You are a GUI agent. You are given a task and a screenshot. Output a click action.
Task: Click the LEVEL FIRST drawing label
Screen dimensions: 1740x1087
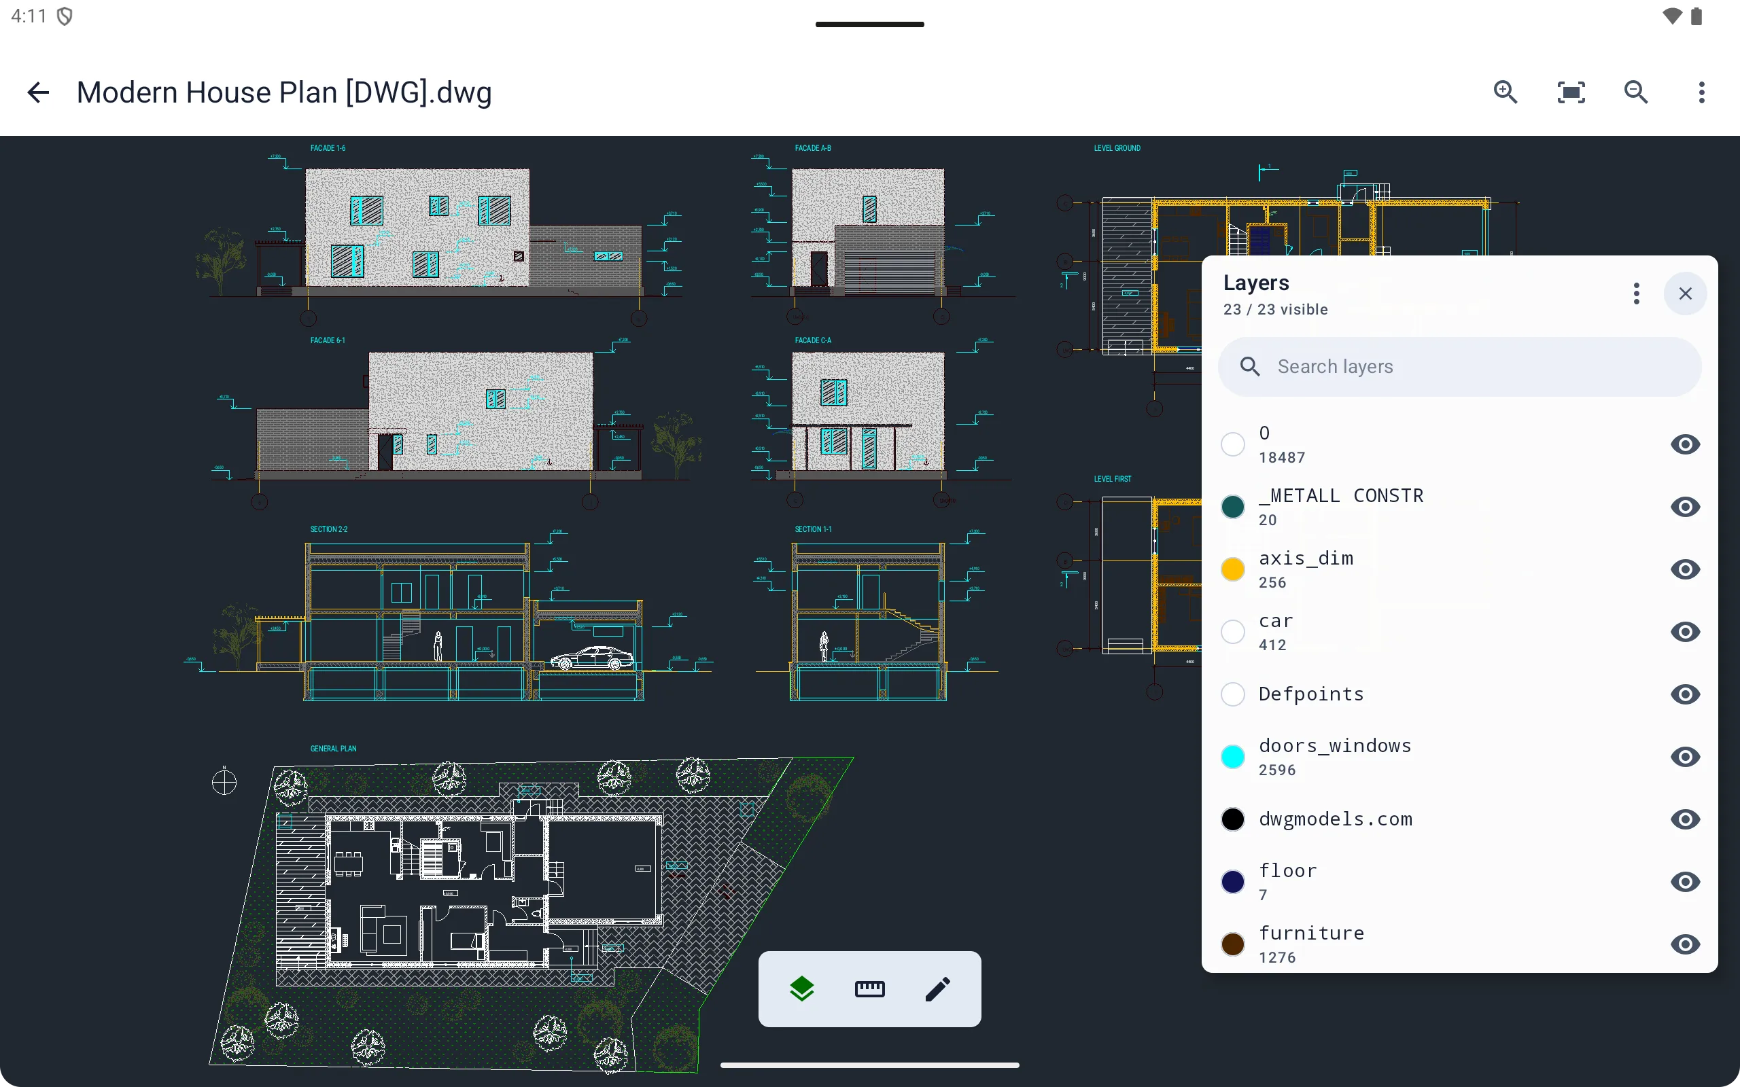click(x=1112, y=479)
